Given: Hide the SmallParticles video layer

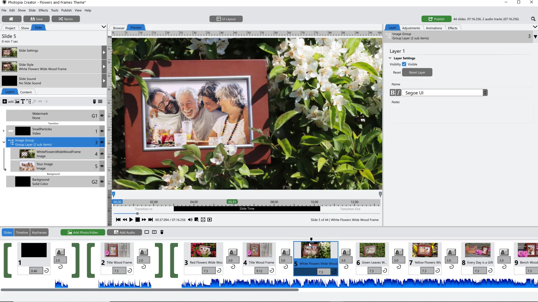Looking at the screenshot, I should point(102,131).
